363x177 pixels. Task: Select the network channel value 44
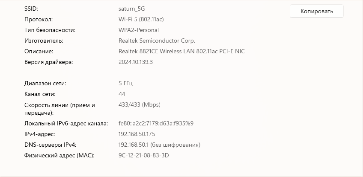122,94
